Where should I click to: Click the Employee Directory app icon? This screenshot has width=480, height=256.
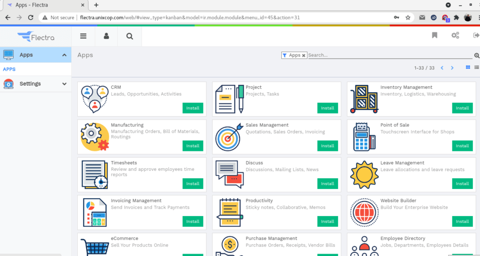(x=364, y=246)
